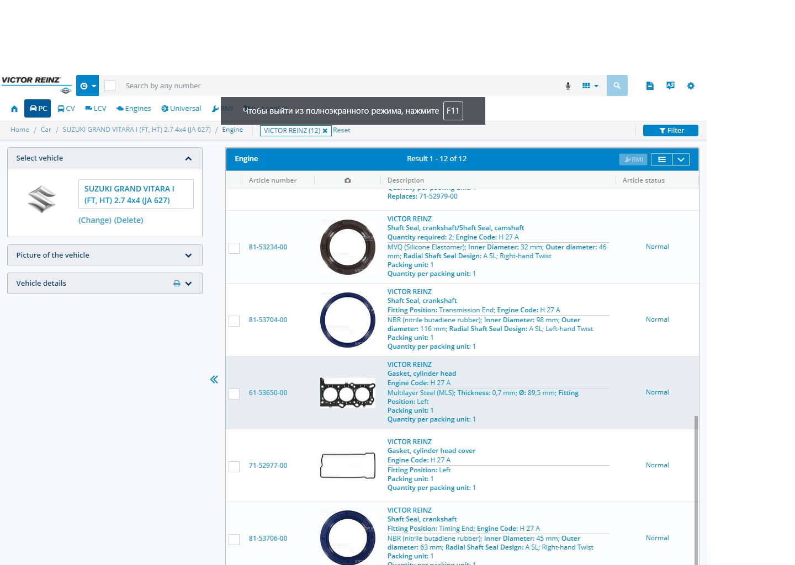Click 'Gasket, cylinder head cover' description
Screen dimensions: 795x565
click(431, 451)
